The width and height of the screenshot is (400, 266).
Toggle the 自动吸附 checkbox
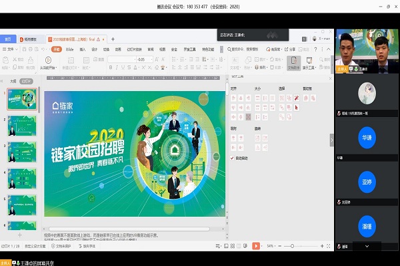[x=233, y=158]
